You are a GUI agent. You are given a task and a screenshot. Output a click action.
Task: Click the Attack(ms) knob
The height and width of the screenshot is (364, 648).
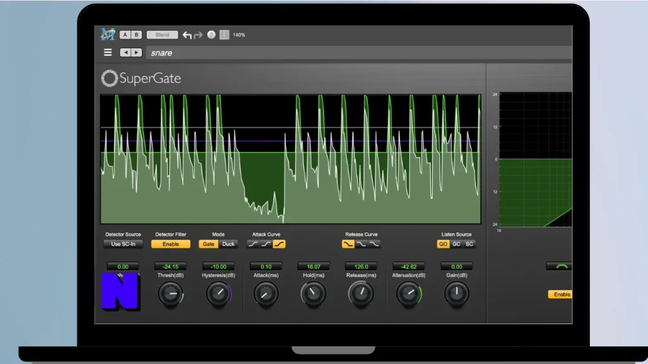point(266,294)
